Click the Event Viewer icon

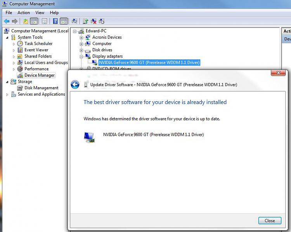[x=20, y=50]
